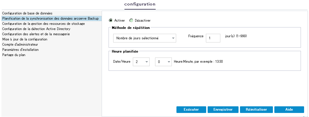This screenshot has width=309, height=117.
Task: Open the Nombre de jours sélectionné dropdown
Action: coord(144,38)
